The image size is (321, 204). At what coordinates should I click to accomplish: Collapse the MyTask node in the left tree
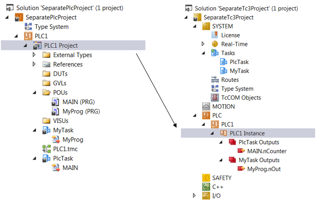click(34, 131)
